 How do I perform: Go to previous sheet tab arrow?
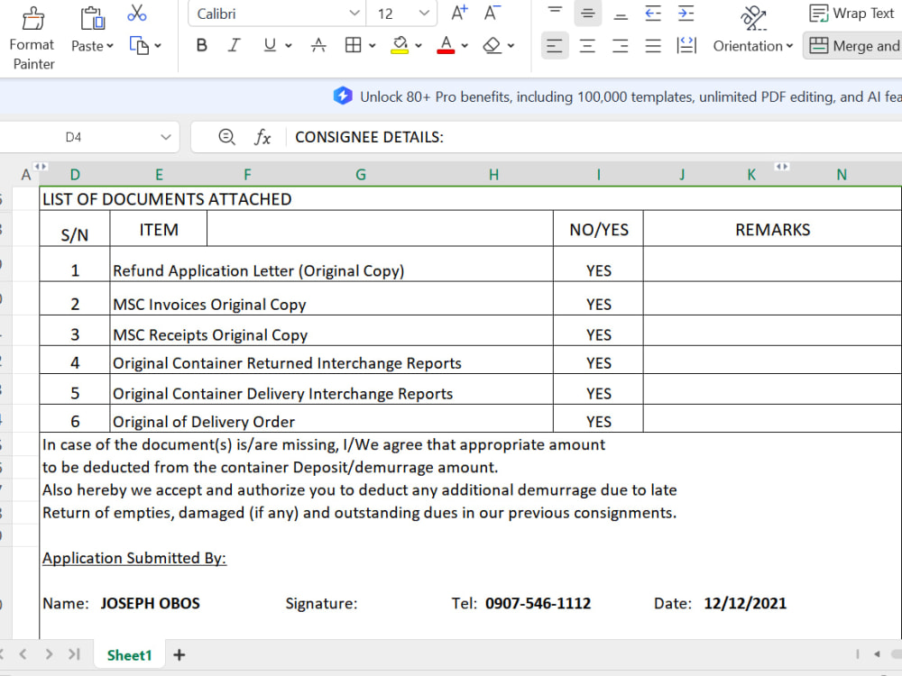point(23,654)
